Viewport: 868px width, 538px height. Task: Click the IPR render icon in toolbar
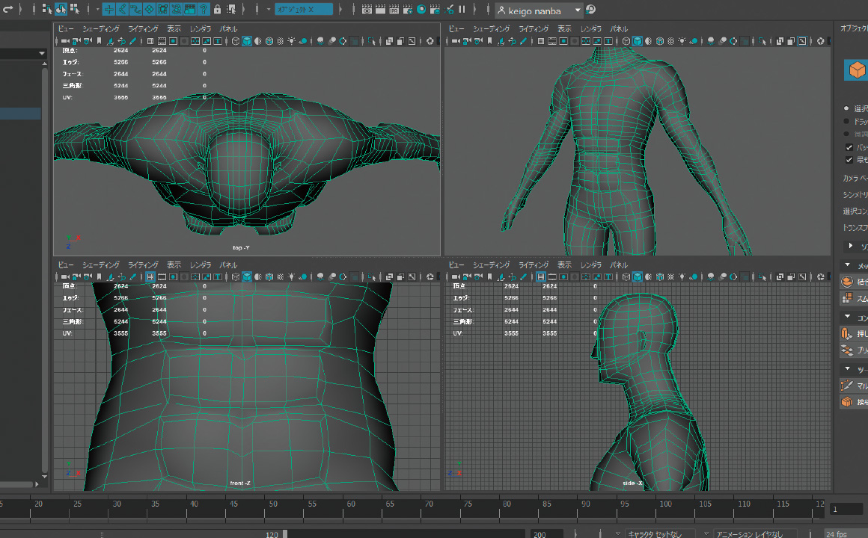point(394,10)
